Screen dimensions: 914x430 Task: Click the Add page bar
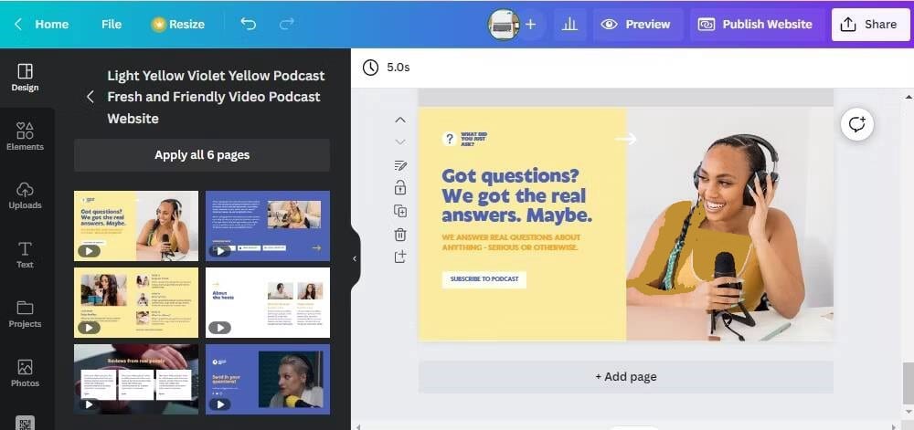point(625,376)
